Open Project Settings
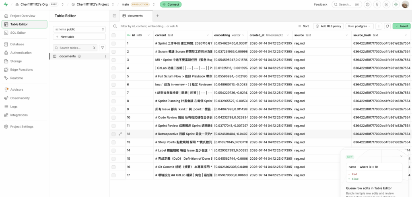The image size is (412, 197). [25, 126]
